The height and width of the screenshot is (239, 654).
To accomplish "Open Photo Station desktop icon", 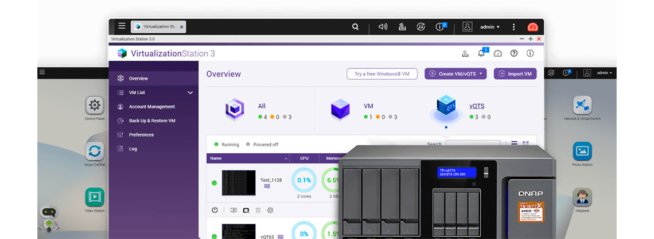I will pos(582,151).
